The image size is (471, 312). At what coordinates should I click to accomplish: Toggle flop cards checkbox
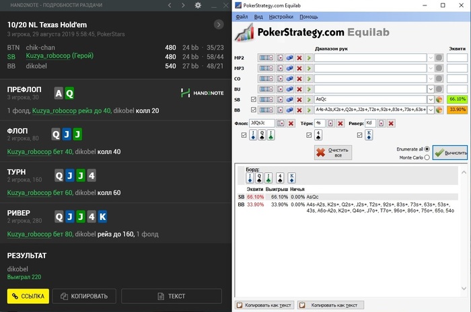pos(244,135)
